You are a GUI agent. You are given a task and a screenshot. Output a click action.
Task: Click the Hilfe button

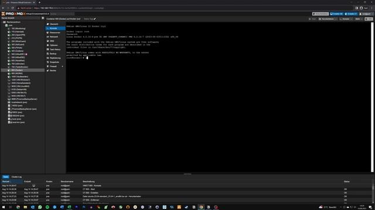[369, 19]
